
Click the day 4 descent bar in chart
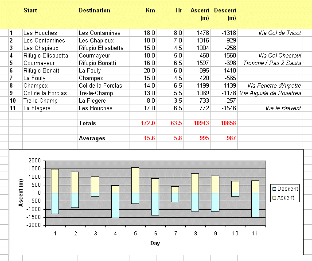click(115, 205)
